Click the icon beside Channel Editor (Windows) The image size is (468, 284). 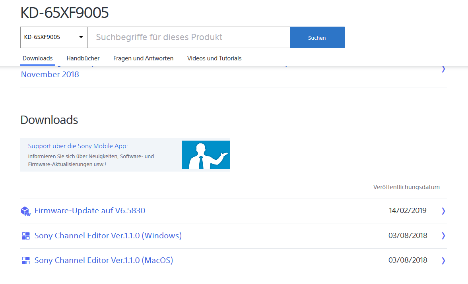[x=25, y=236]
